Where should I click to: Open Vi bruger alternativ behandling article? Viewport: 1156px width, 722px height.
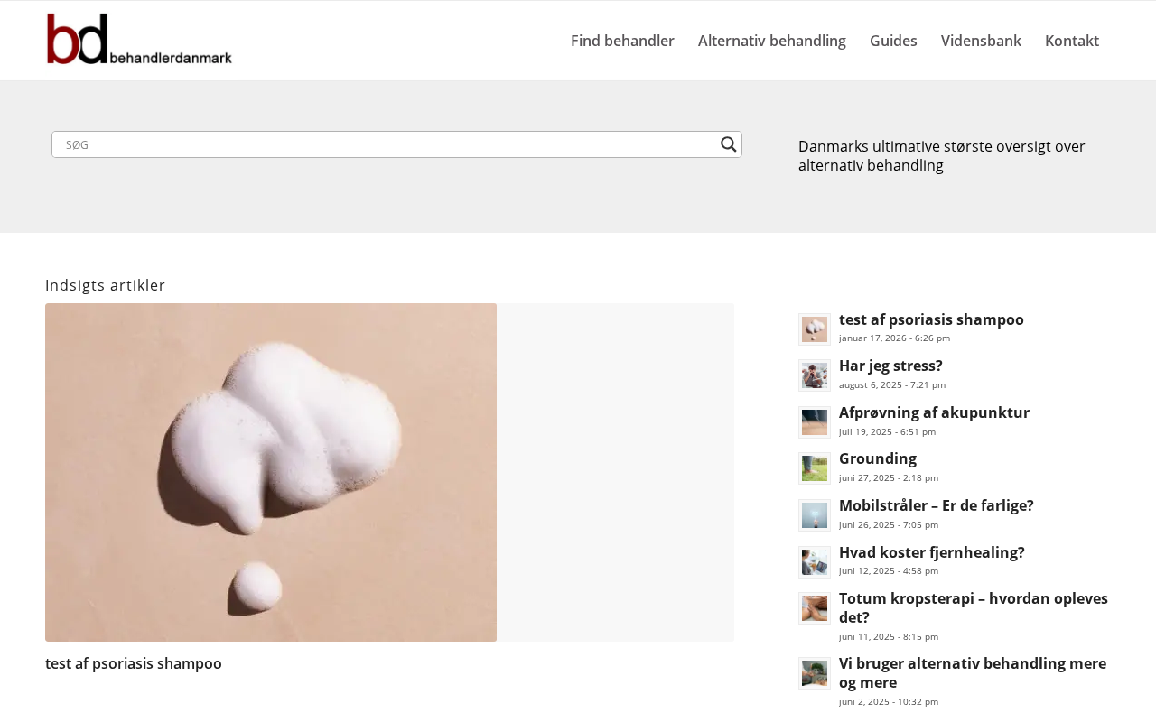972,672
